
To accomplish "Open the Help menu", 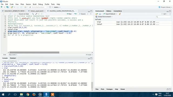I will (58, 4).
